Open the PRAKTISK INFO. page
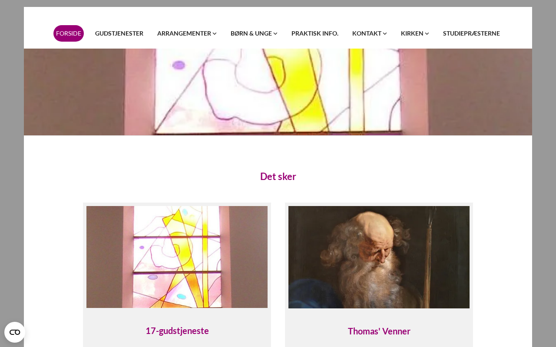556x347 pixels. coord(315,33)
